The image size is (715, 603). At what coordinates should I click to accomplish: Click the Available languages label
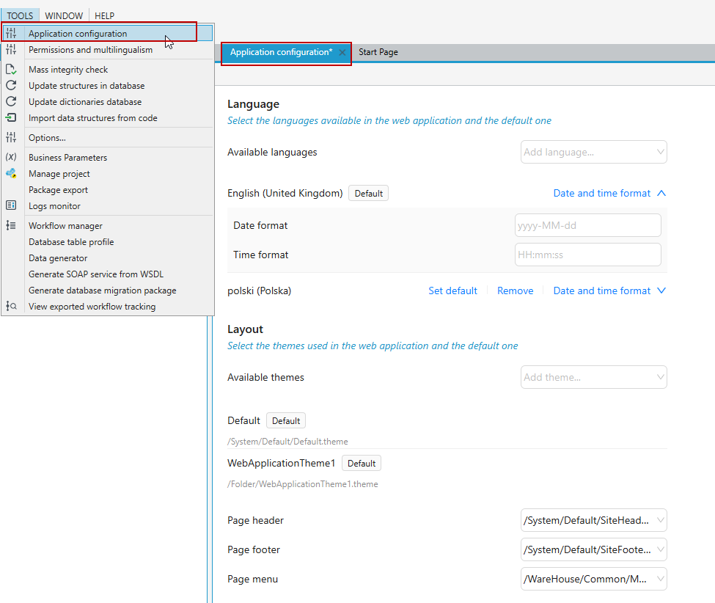click(272, 153)
